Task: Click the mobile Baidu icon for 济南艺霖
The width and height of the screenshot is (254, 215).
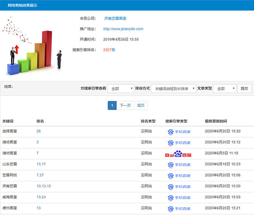Action: (179, 186)
